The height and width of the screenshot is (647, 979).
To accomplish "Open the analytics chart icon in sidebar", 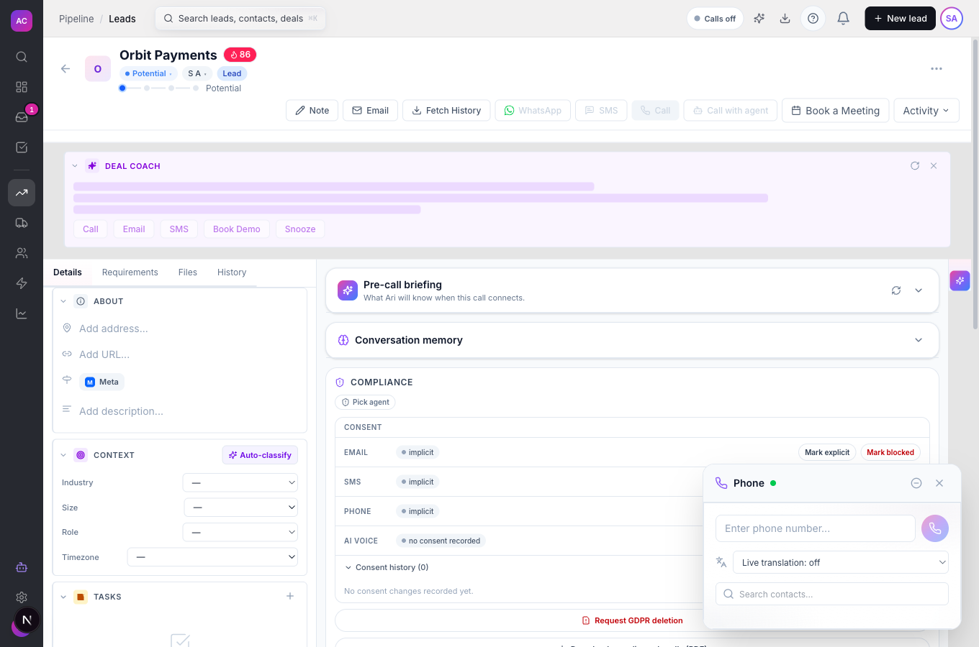I will [22, 313].
